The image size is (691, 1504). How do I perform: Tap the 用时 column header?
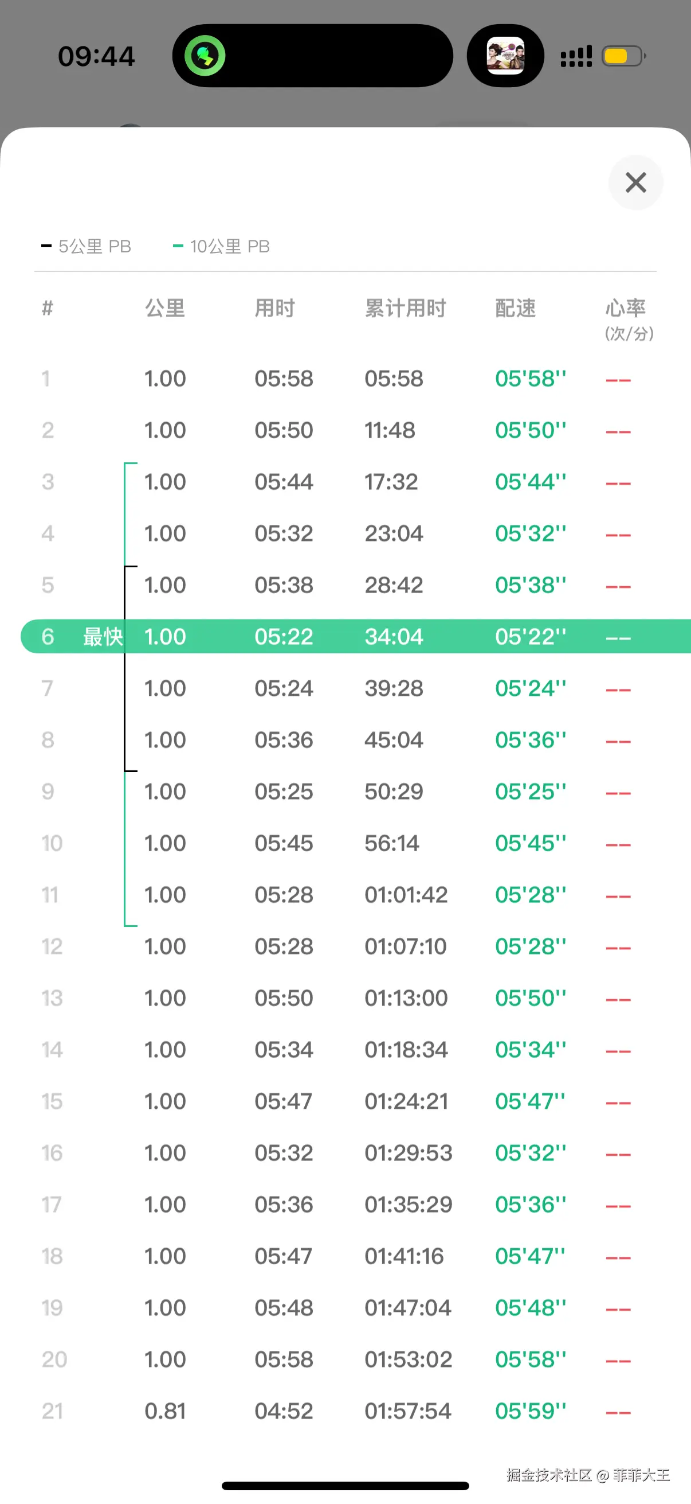click(274, 307)
